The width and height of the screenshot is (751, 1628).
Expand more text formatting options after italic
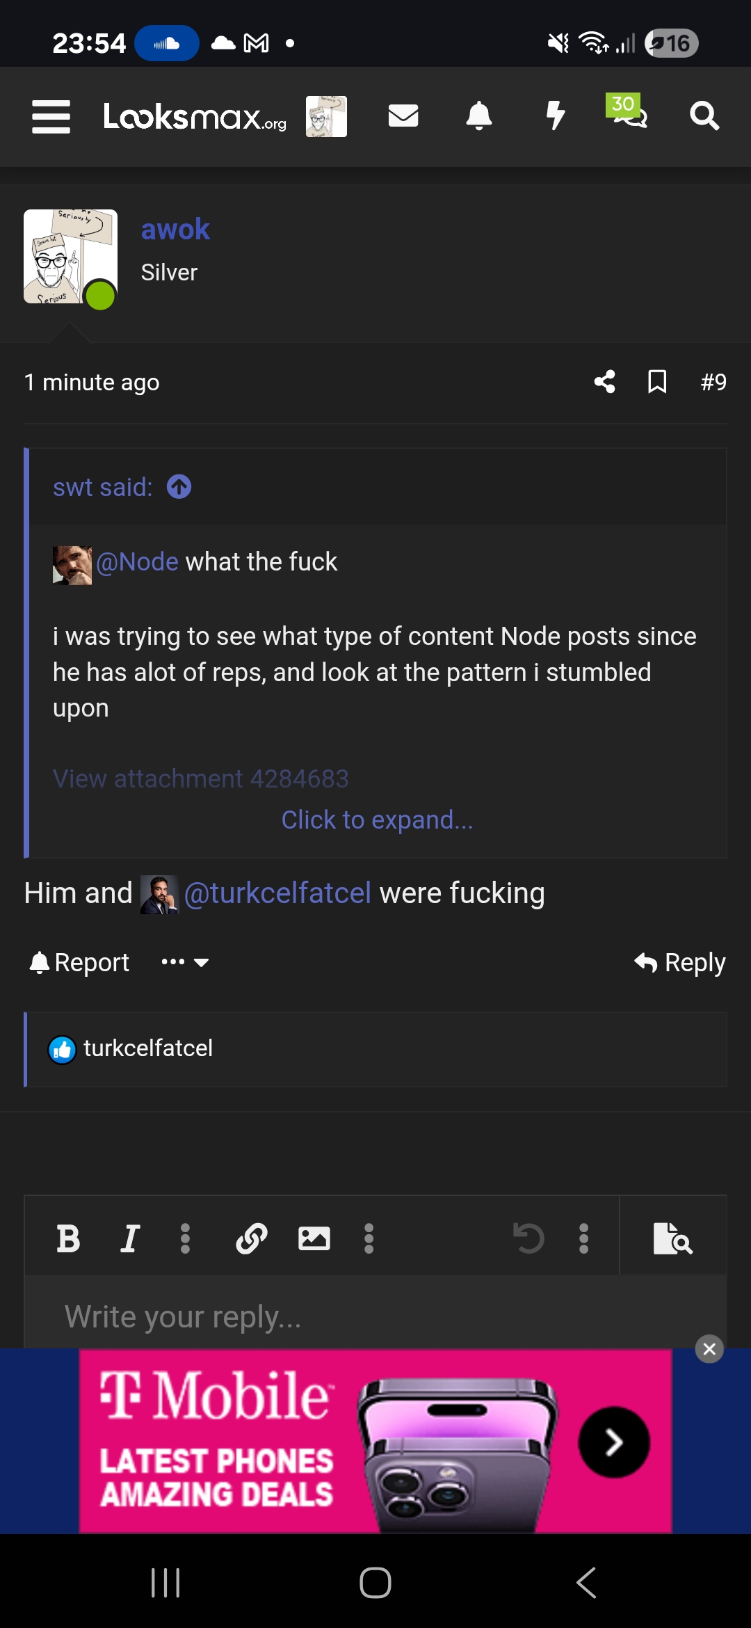pyautogui.click(x=185, y=1239)
